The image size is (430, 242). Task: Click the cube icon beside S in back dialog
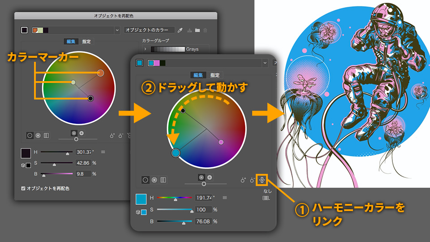[x=23, y=165]
